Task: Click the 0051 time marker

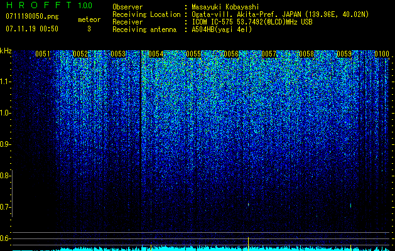Action: click(43, 54)
